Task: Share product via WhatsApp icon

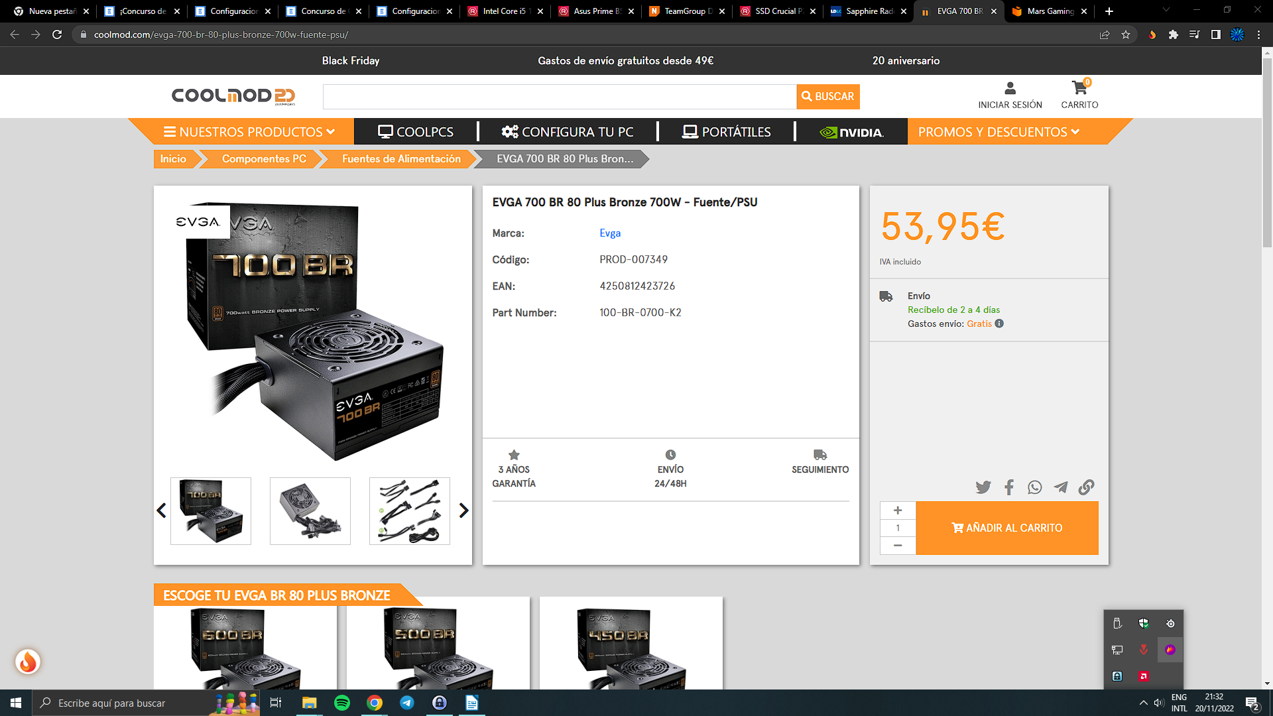Action: [1034, 487]
